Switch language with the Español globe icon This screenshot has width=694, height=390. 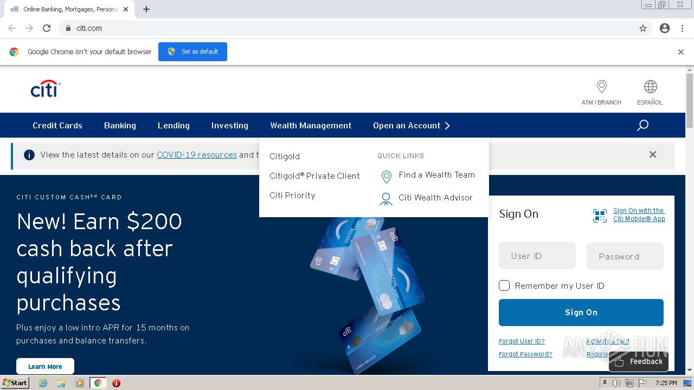coord(650,87)
